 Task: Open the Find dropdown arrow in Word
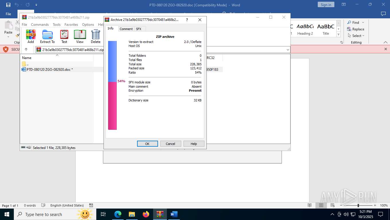click(363, 22)
